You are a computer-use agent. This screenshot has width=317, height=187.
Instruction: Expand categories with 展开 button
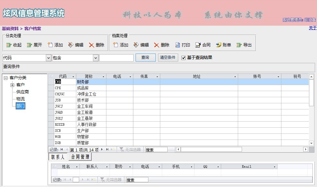coord(34,45)
